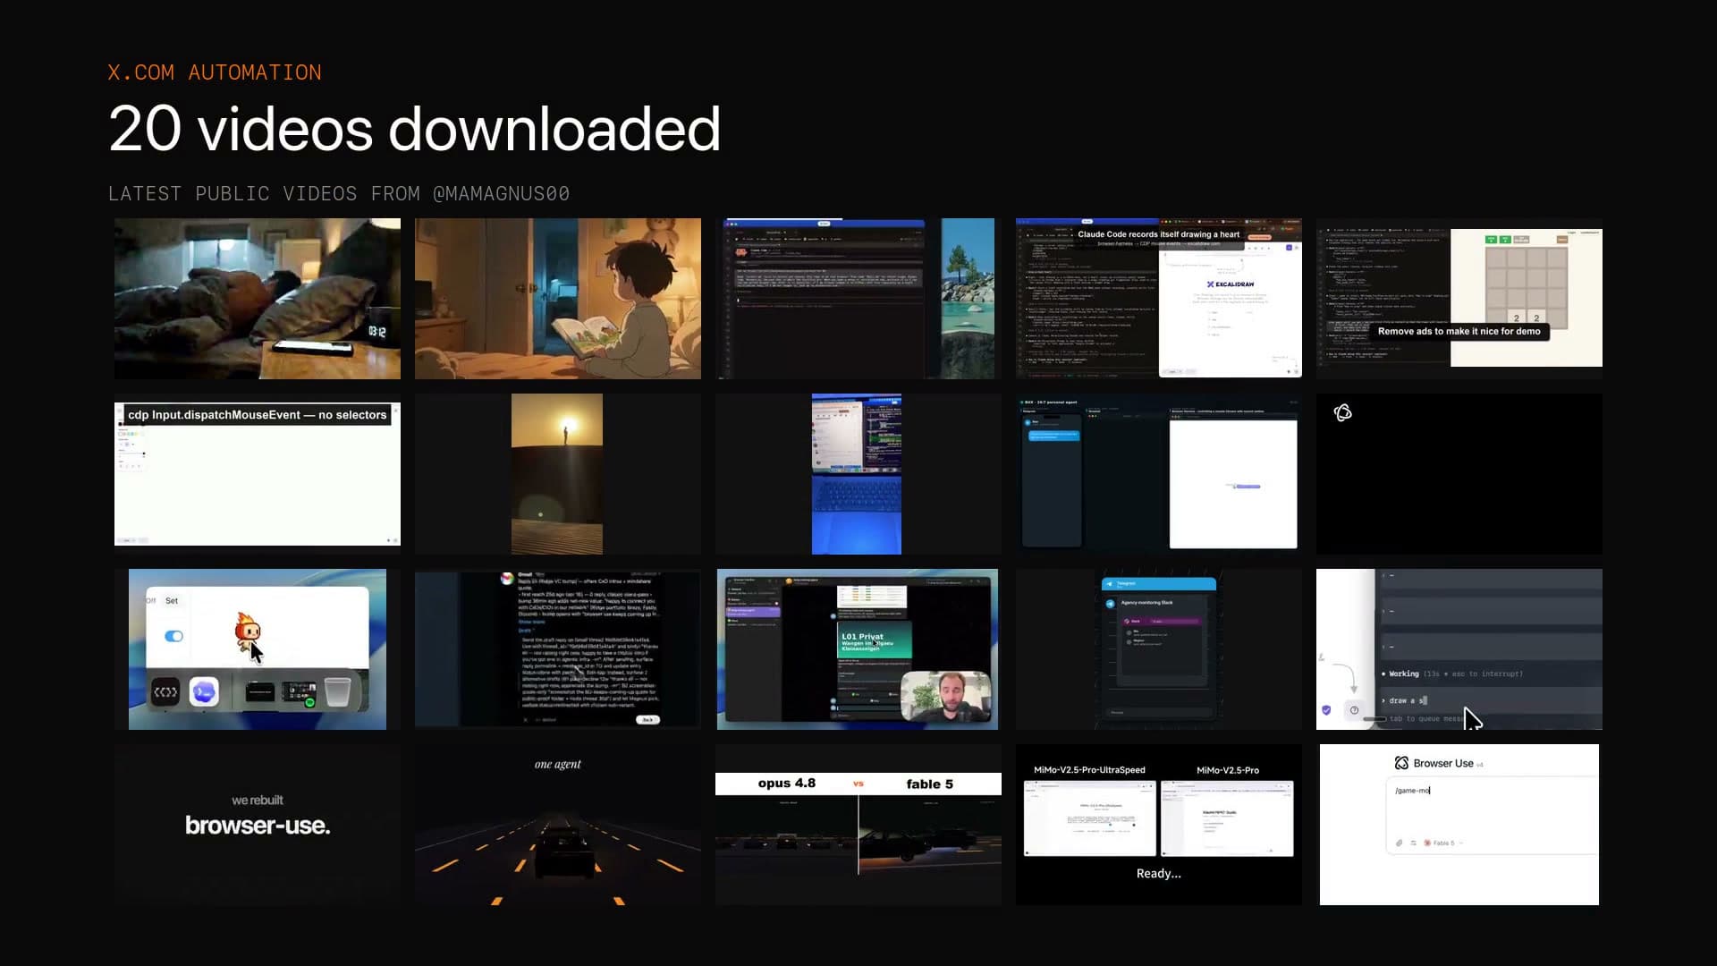This screenshot has height=966, width=1717.
Task: Click the 'L01 Privat' green card
Action: tap(875, 640)
